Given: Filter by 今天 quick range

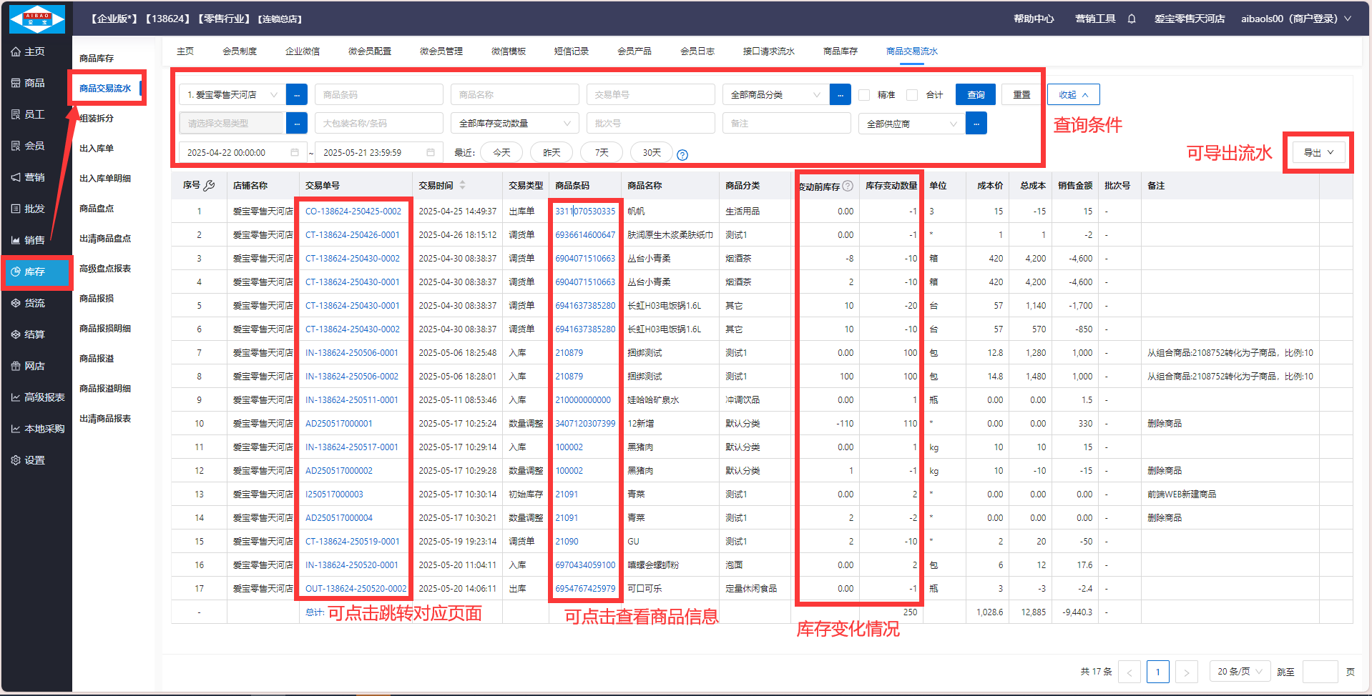Looking at the screenshot, I should [501, 153].
